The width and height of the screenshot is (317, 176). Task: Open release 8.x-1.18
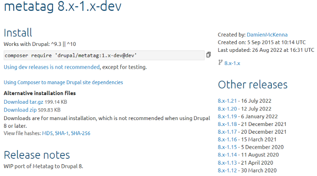pos(227,124)
